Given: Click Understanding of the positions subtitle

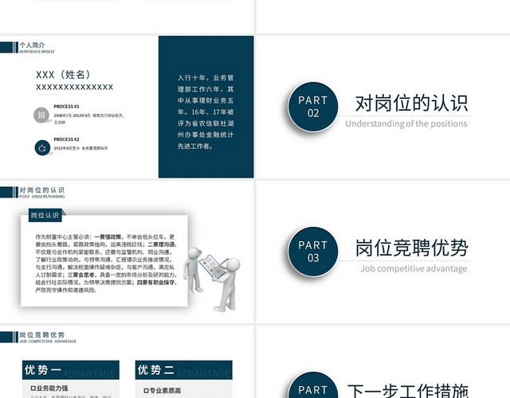Looking at the screenshot, I should pyautogui.click(x=406, y=124).
